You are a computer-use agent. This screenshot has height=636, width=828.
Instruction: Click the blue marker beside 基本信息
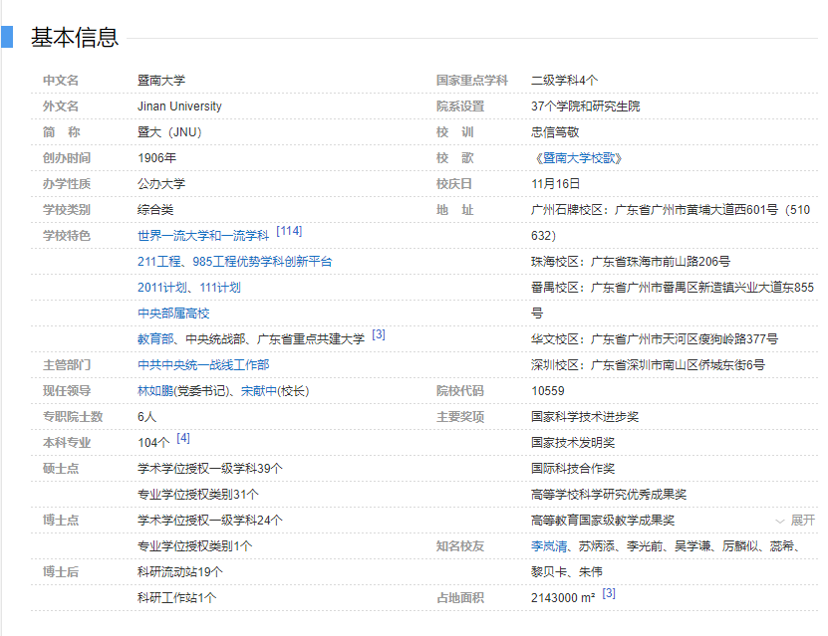point(7,37)
